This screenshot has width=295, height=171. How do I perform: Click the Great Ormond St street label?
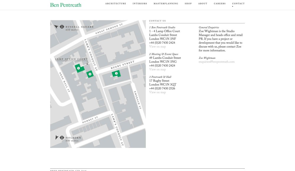coord(109,29)
